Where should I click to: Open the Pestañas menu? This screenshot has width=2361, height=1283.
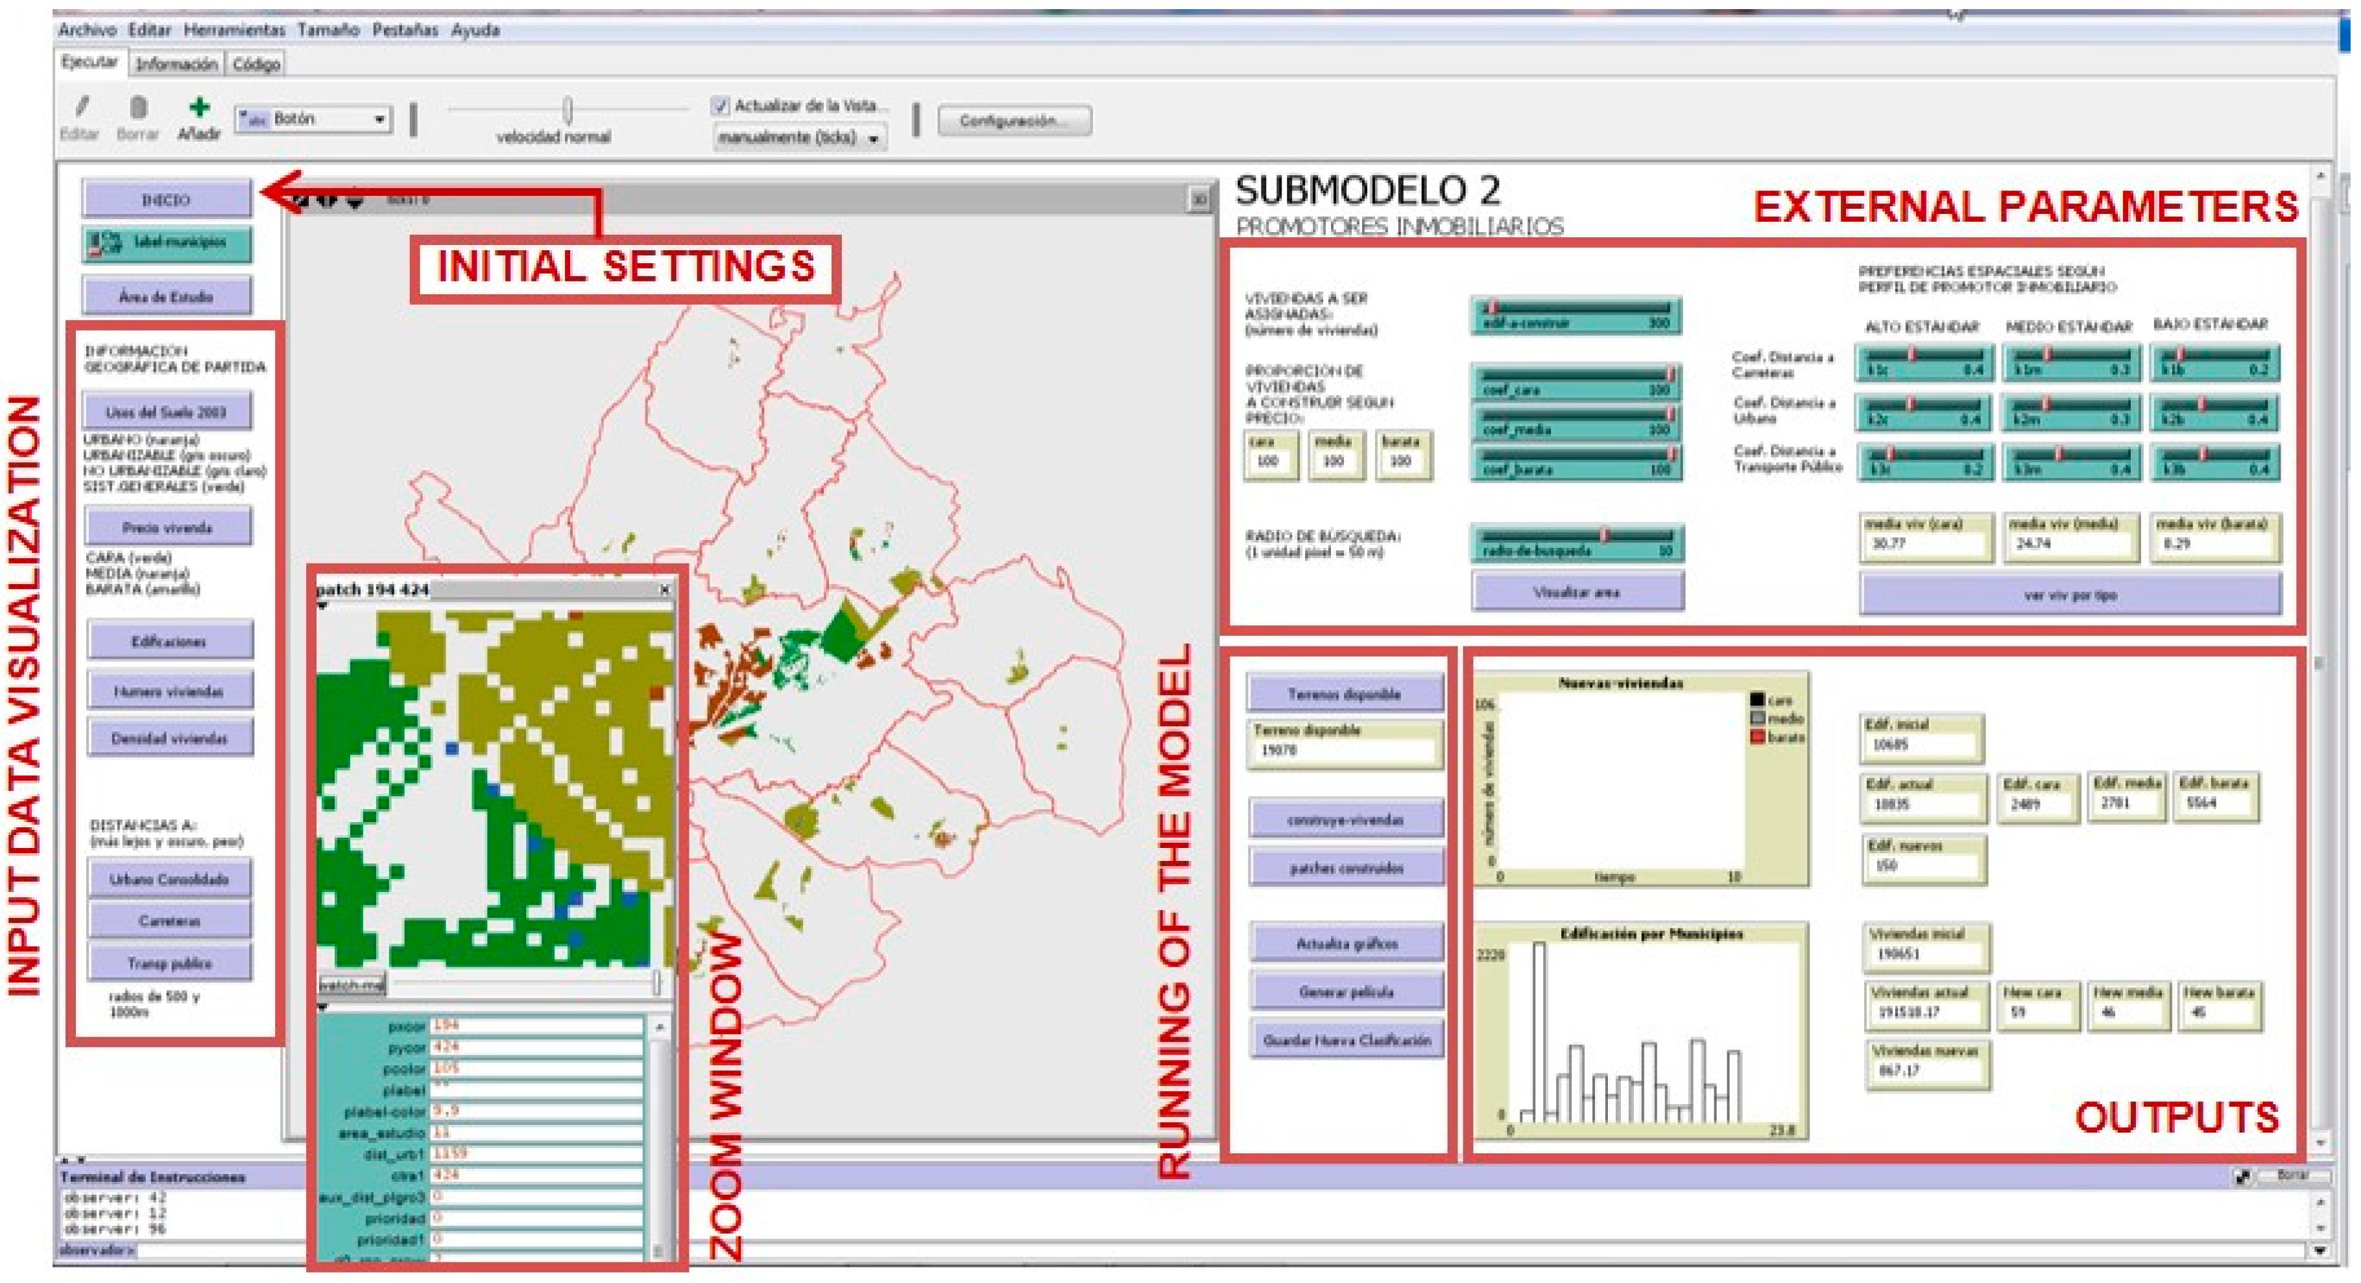(x=404, y=30)
